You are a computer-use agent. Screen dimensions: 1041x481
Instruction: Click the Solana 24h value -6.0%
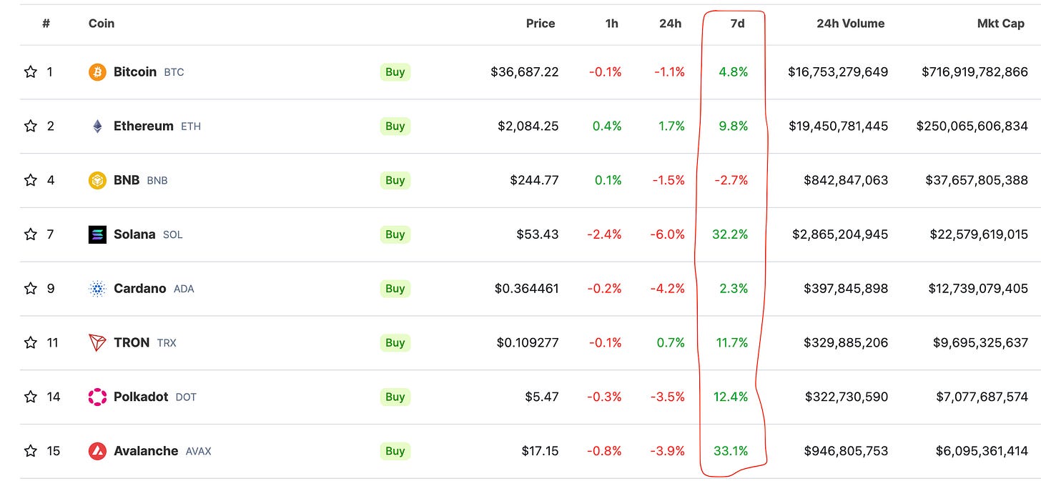tap(668, 234)
